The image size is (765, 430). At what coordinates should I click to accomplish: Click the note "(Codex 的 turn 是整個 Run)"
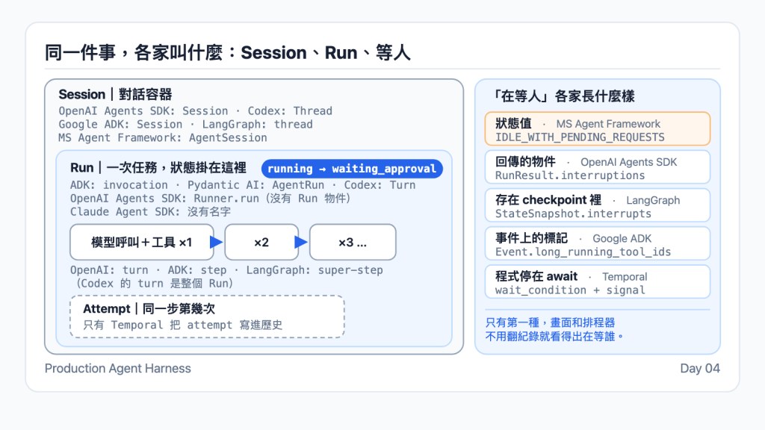click(x=154, y=283)
